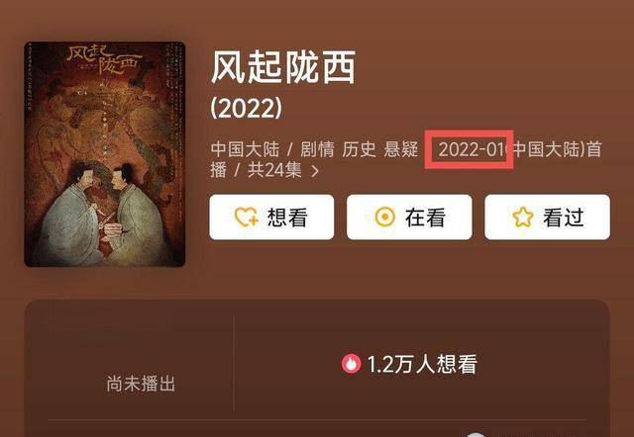
Task: Tap the circle dot icon on 在看
Action: (x=384, y=218)
